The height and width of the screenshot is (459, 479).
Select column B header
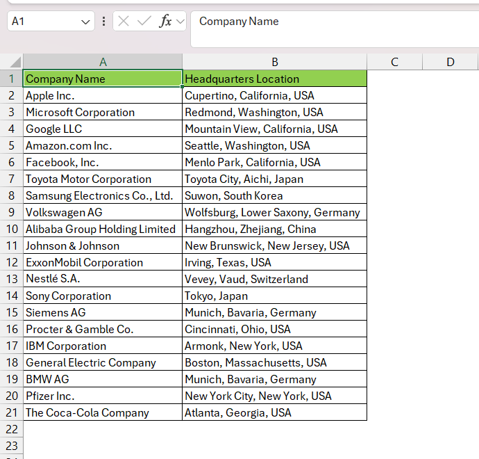[275, 62]
